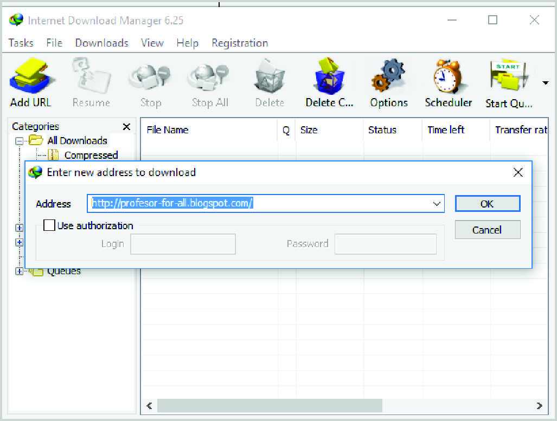Sort by the Status column header
The image size is (557, 421).
(393, 130)
